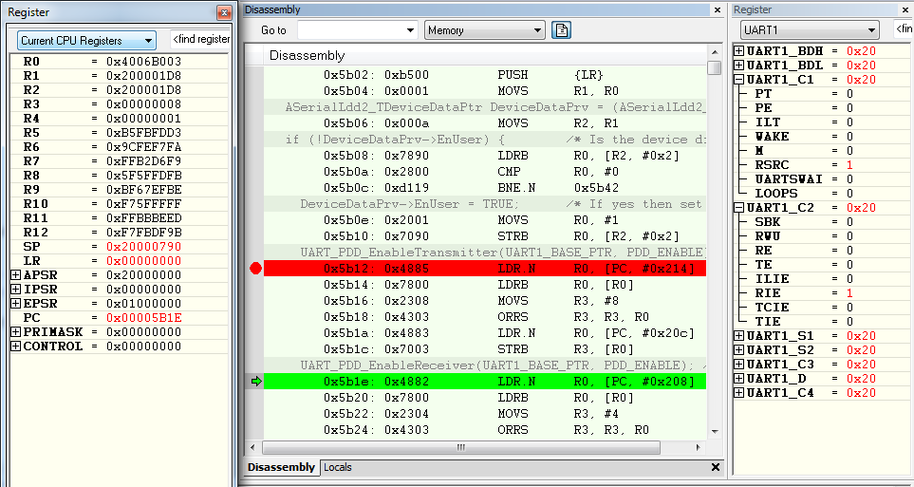Click the Disassembly column header

485,55
